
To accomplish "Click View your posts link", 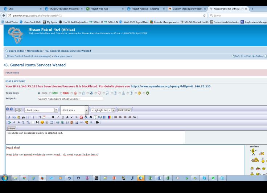I will click(63, 56).
